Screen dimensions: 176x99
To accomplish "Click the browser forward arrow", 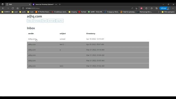I will pos(8,8).
